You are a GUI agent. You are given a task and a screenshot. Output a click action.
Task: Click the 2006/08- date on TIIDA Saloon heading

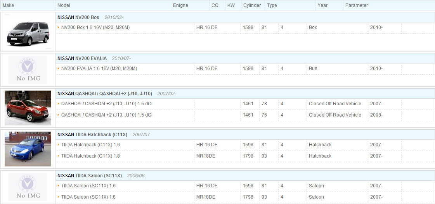pos(137,175)
